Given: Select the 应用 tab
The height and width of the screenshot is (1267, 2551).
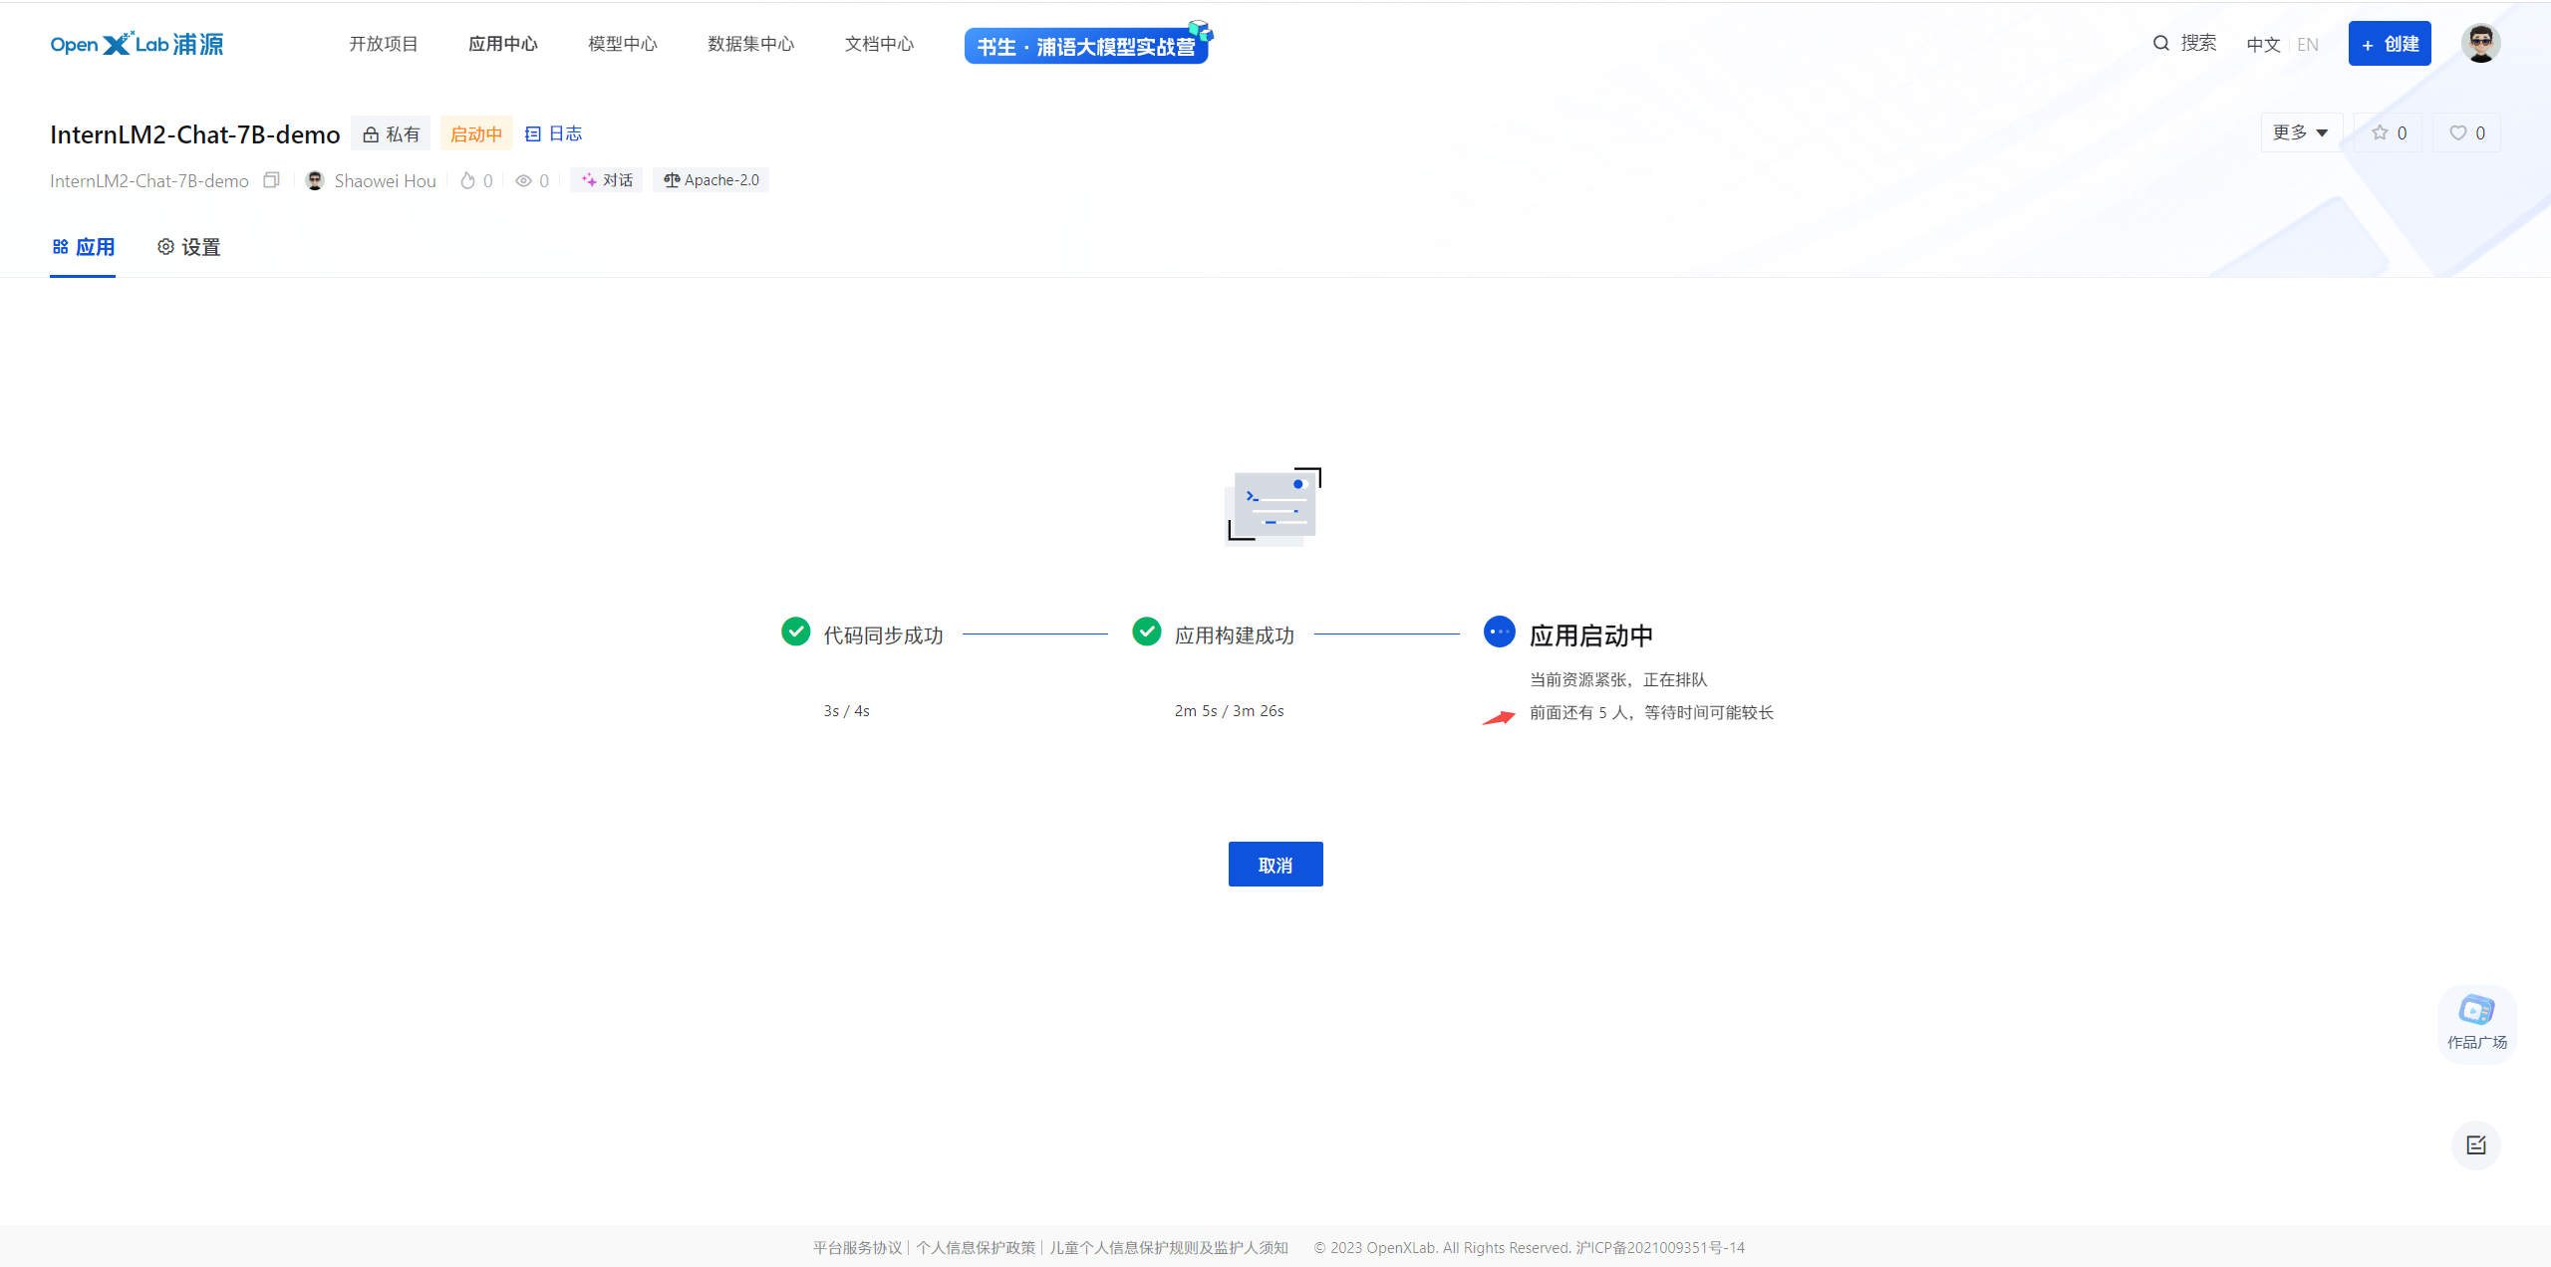Looking at the screenshot, I should tap(83, 247).
